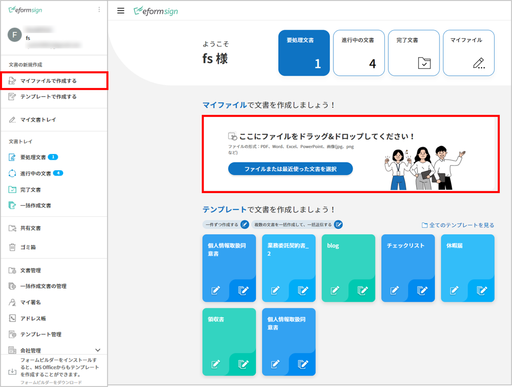Open 全てのテンプレートを見る link
512x387 pixels.
(458, 225)
